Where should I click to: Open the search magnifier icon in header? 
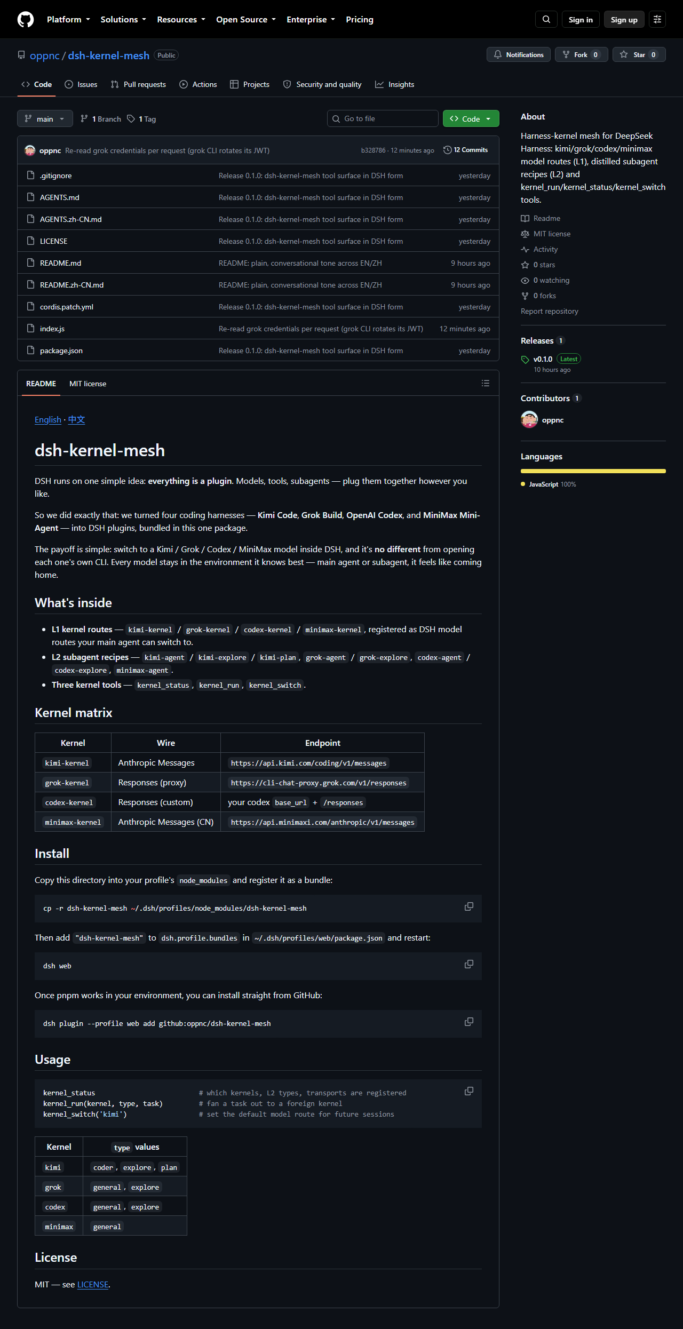(x=546, y=19)
